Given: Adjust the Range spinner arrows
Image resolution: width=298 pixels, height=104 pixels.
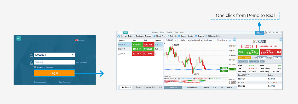Looking at the screenshot, I should 281,58.
